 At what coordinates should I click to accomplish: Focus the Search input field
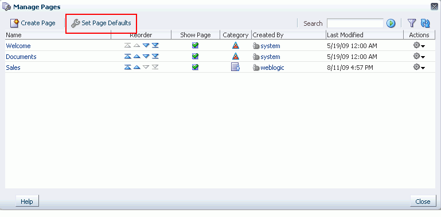pyautogui.click(x=355, y=23)
